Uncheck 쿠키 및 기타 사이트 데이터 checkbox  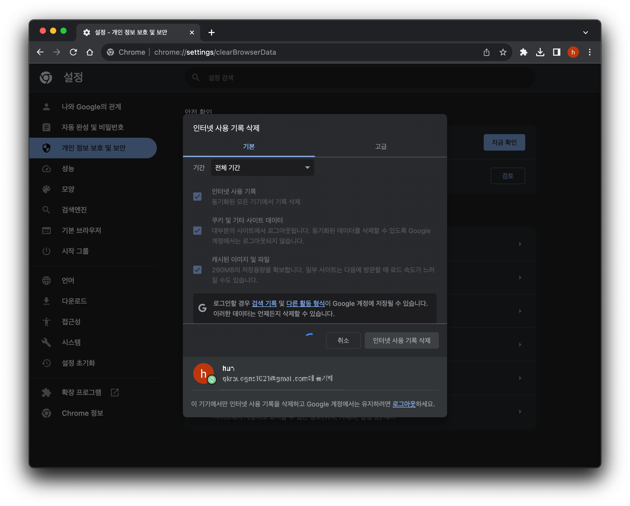click(197, 231)
